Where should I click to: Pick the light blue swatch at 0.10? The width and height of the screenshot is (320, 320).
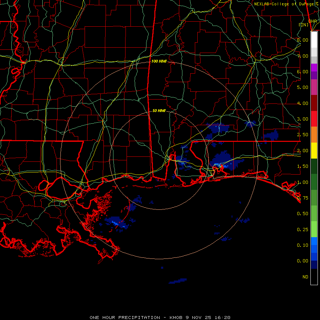(x=314, y=241)
